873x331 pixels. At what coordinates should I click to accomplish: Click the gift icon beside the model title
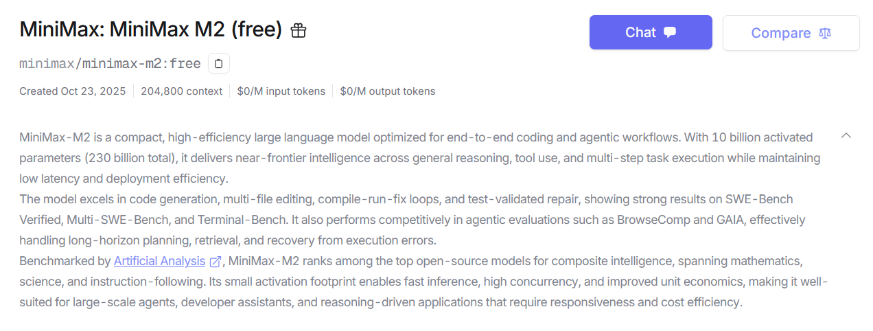click(x=299, y=31)
